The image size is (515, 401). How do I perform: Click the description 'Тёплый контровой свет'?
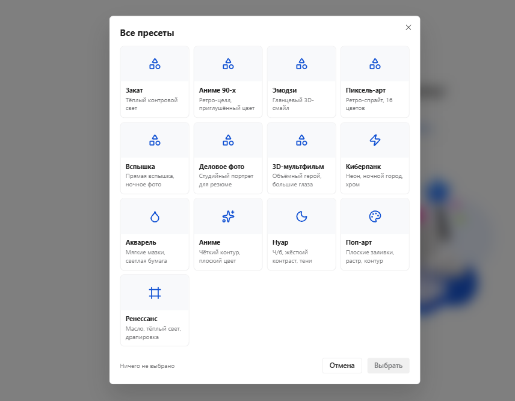pyautogui.click(x=152, y=104)
